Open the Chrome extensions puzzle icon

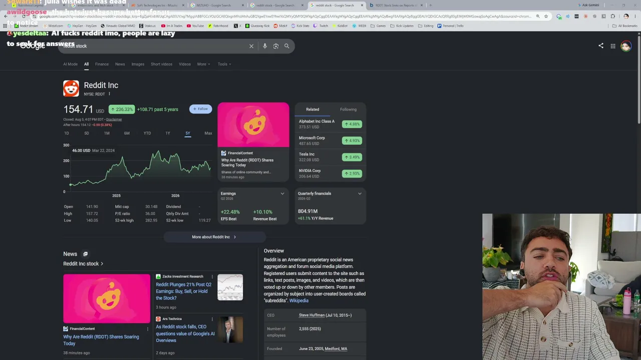click(612, 16)
